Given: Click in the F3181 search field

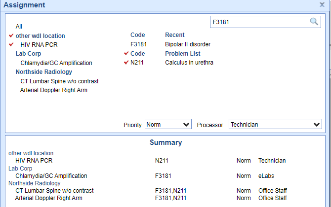Looking at the screenshot, I should pyautogui.click(x=259, y=22).
